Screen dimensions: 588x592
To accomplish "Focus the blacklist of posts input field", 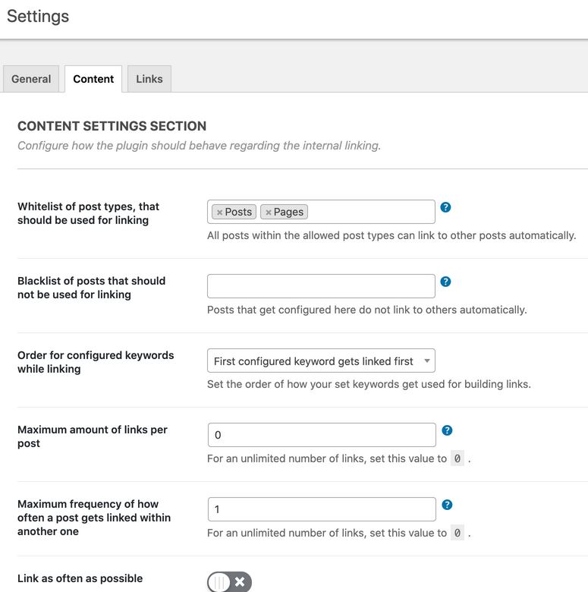I will coord(321,286).
